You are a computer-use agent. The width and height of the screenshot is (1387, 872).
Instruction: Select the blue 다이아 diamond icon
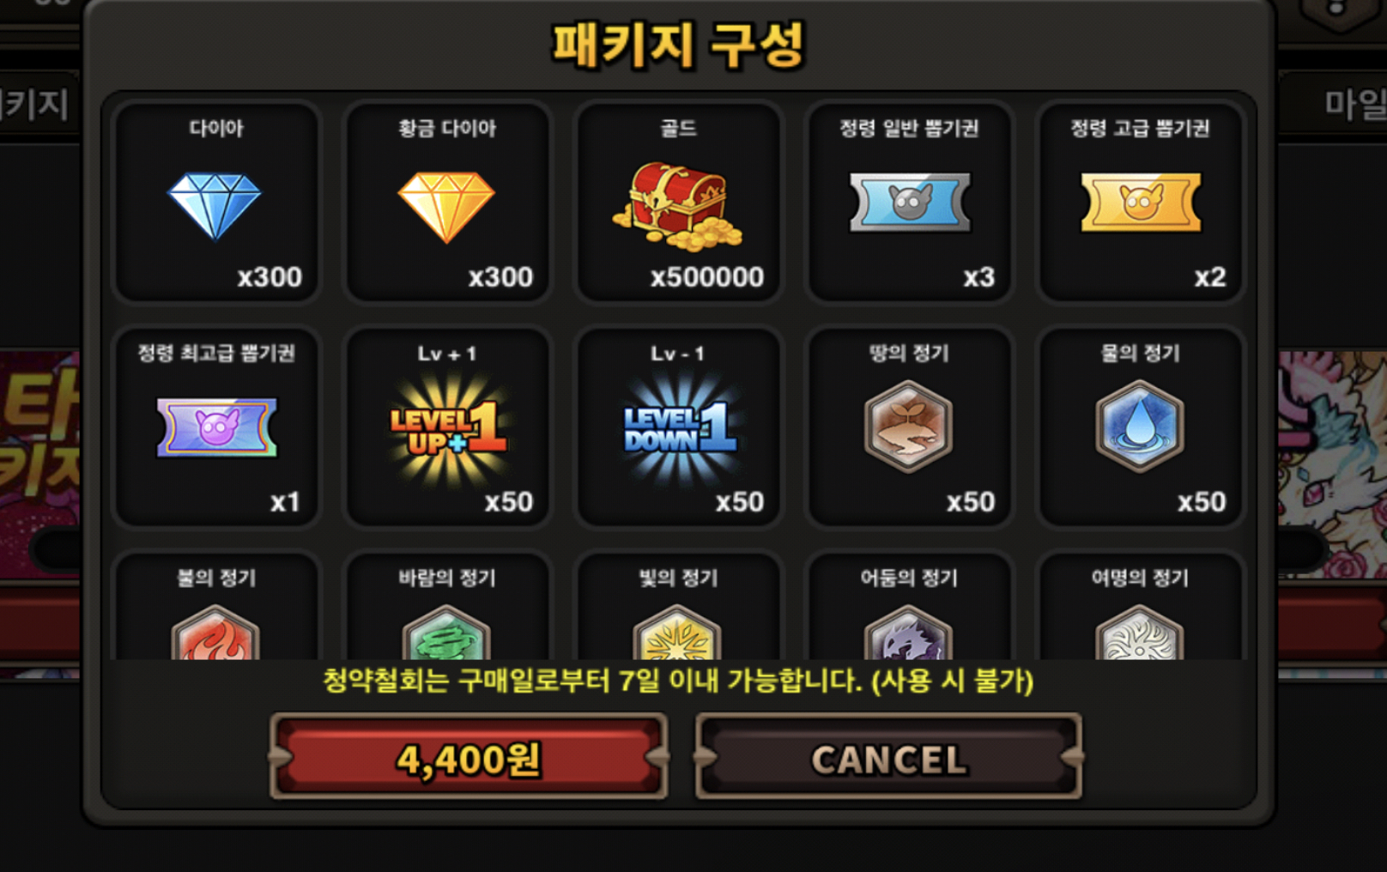[x=215, y=206]
